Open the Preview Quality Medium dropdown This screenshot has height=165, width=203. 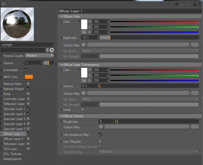pos(39,56)
